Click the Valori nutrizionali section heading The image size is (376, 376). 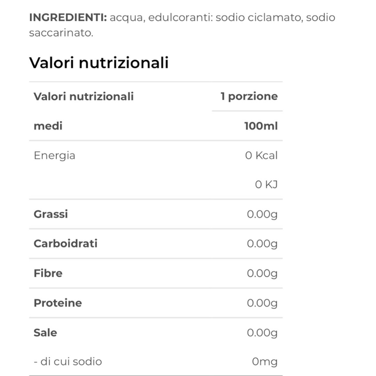99,63
